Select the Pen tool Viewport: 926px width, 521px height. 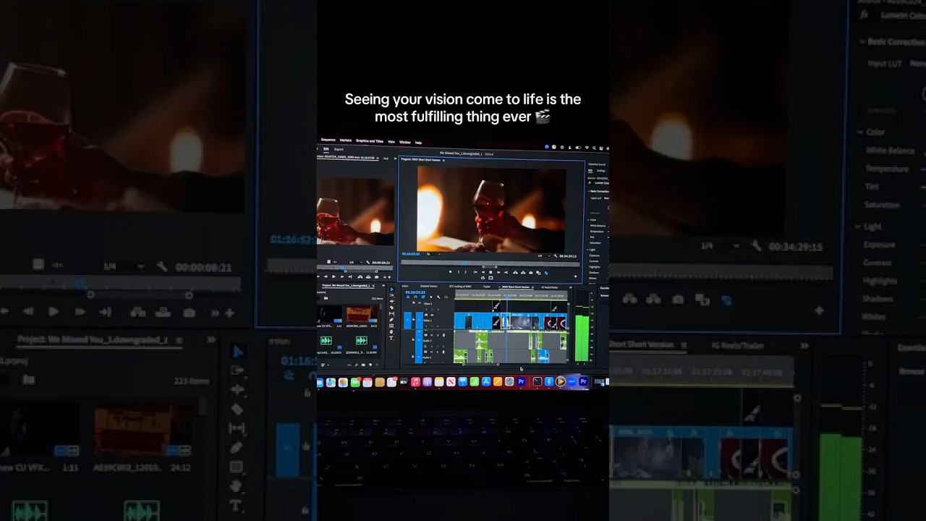[391, 320]
